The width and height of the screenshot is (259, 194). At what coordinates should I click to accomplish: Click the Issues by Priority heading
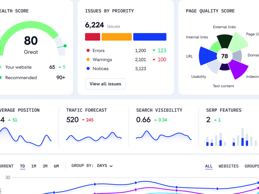(109, 11)
